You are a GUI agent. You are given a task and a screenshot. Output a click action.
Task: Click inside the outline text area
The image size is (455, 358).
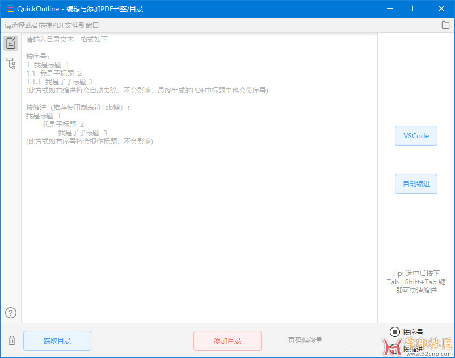(199, 227)
